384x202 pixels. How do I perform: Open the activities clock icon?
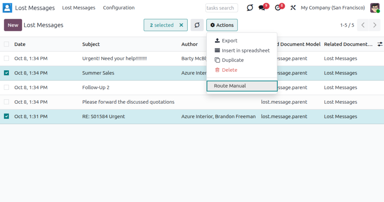coord(278,8)
